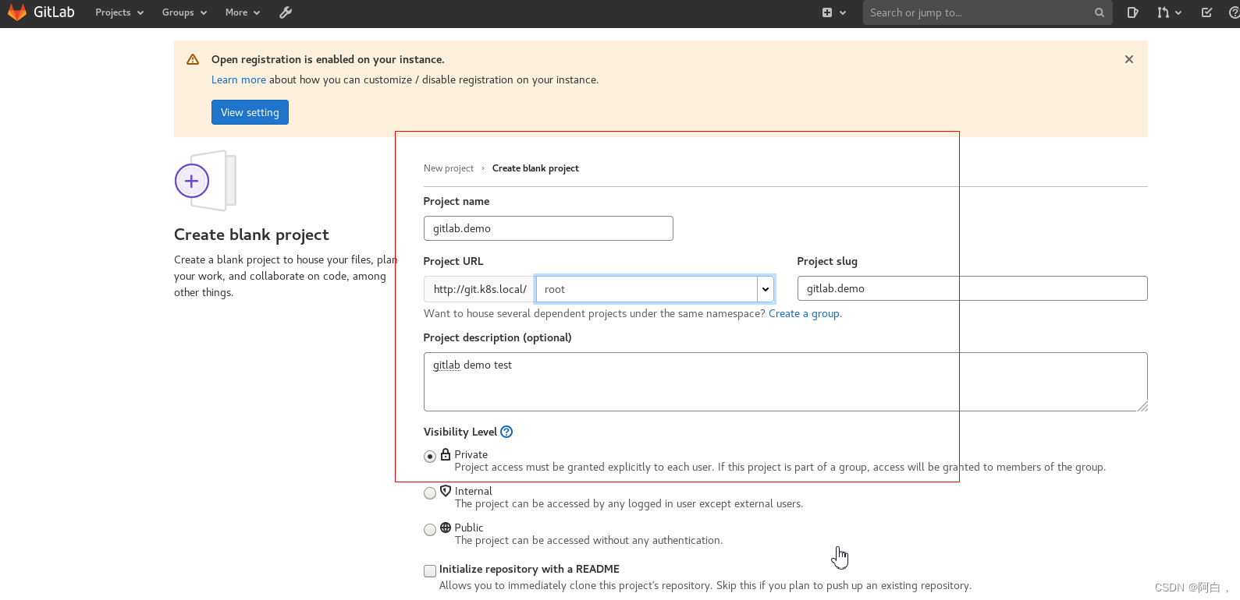This screenshot has width=1240, height=600.
Task: Click the Project description text area
Action: tap(786, 382)
